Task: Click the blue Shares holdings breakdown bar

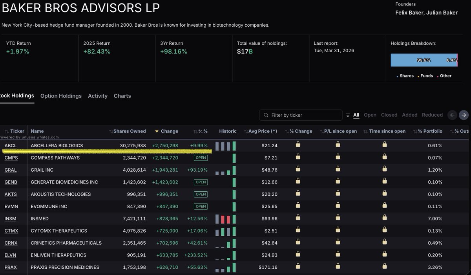Action: click(423, 60)
